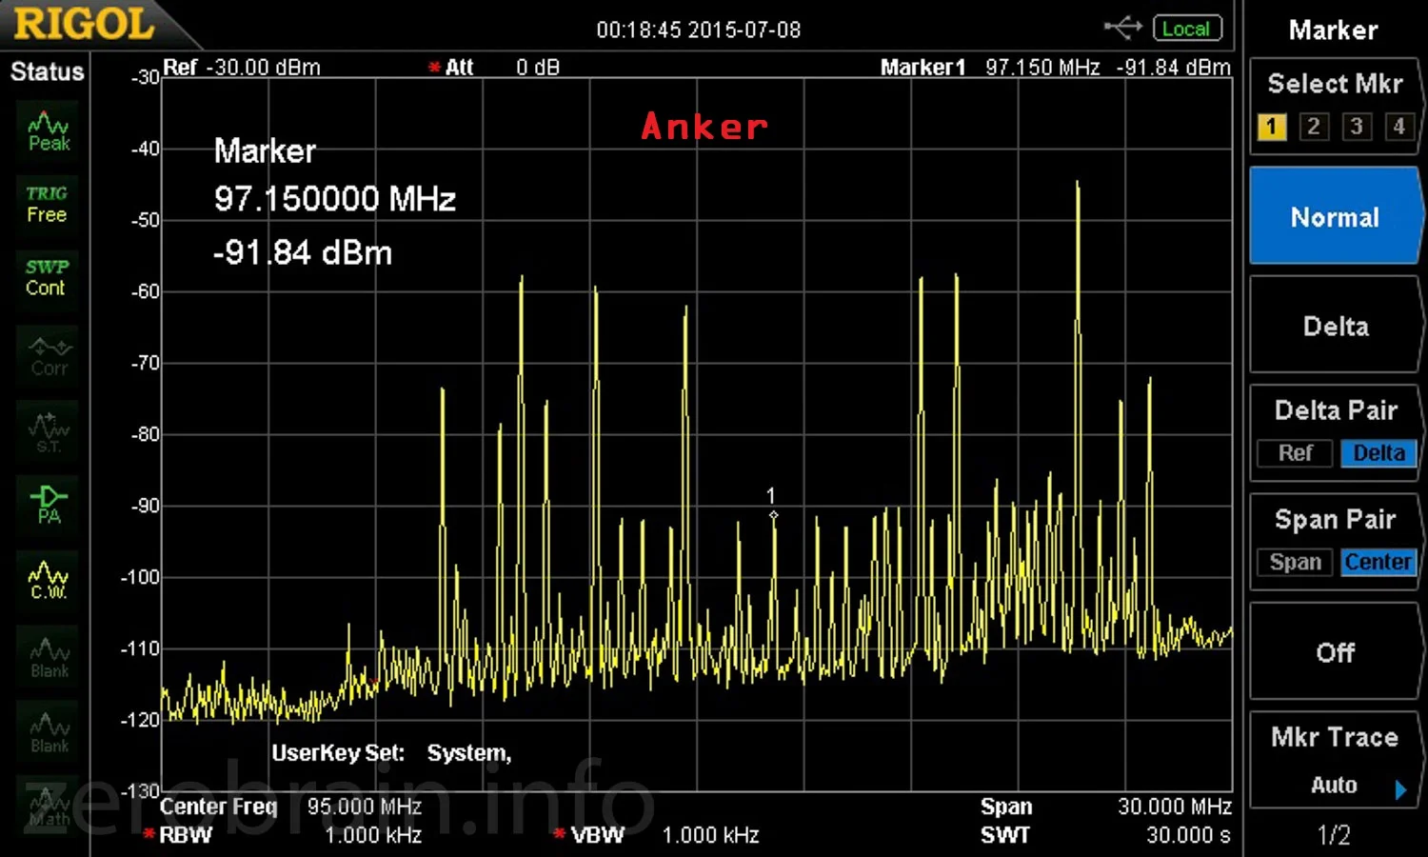This screenshot has height=857, width=1428.
Task: Click the large -91.84 dBm marker text
Action: 303,253
